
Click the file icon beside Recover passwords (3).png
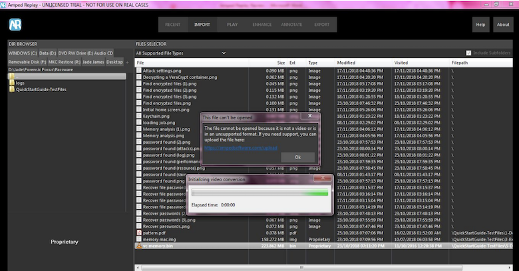(139, 220)
